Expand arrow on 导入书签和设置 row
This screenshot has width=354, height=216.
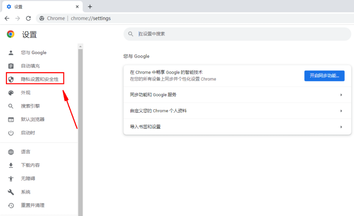(341, 127)
